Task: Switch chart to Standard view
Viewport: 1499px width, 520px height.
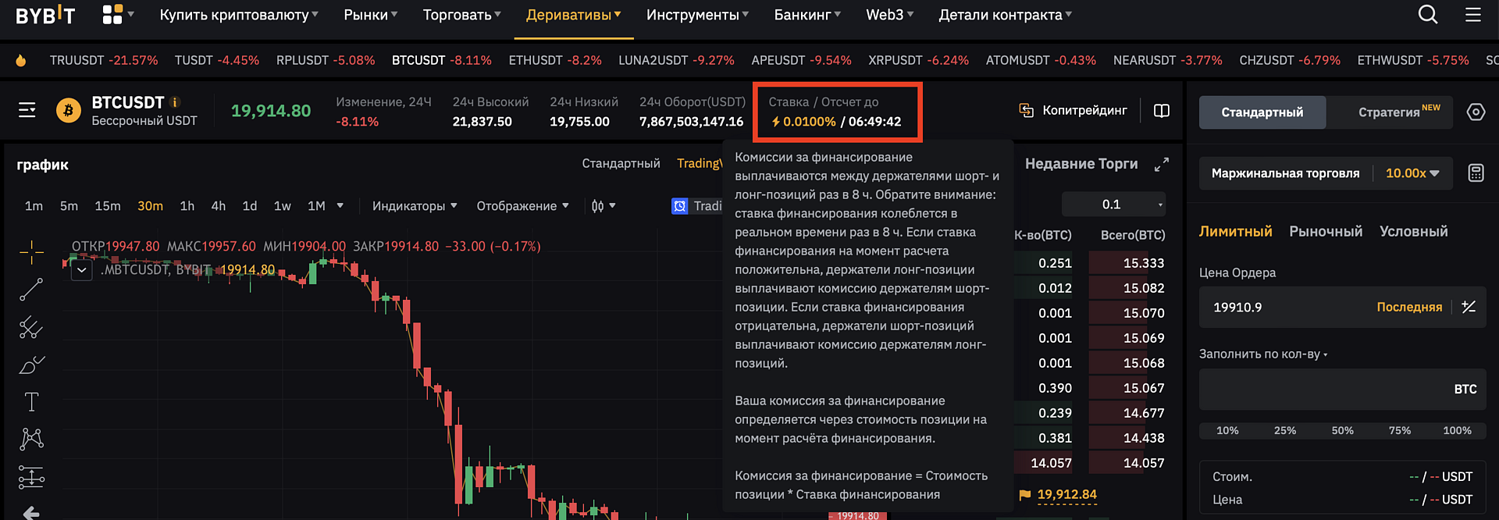Action: point(621,163)
